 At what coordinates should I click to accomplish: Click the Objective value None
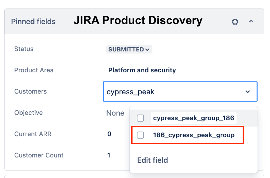[115, 113]
